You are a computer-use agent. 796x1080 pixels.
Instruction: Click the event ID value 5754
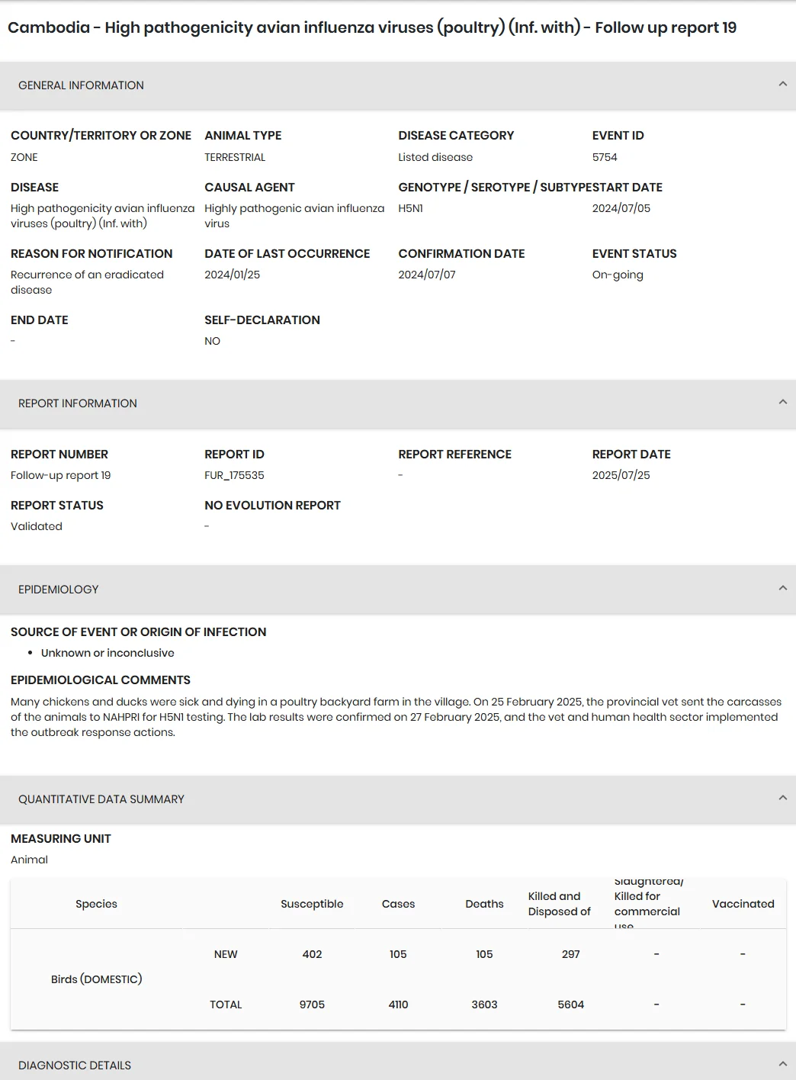pos(605,157)
